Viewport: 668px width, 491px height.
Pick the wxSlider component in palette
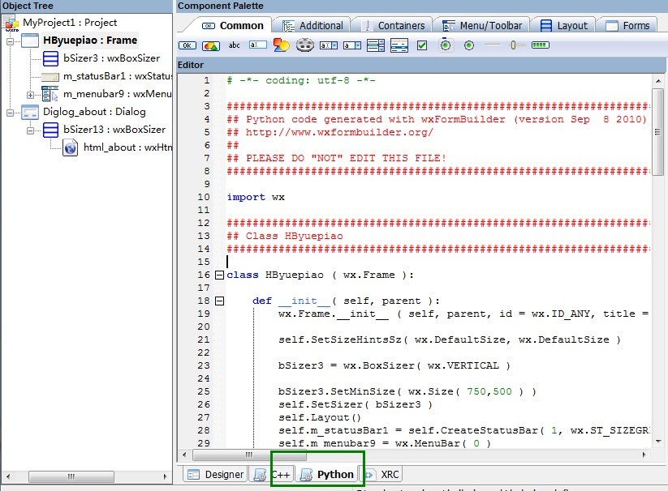[517, 45]
